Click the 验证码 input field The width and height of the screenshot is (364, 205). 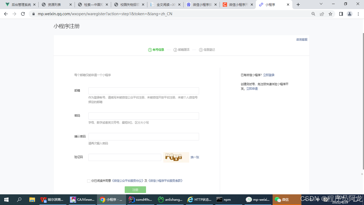[x=125, y=157]
